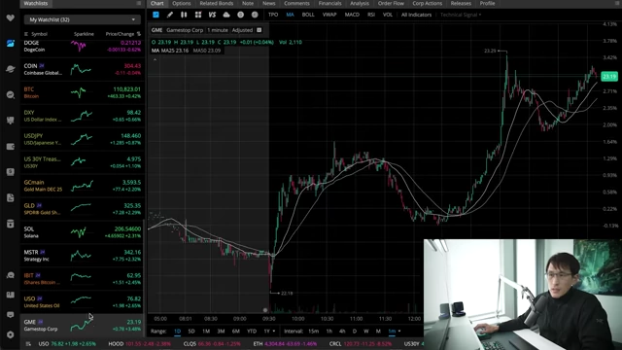Open the book learning icon in sidebar
The image size is (622, 350).
11,295
